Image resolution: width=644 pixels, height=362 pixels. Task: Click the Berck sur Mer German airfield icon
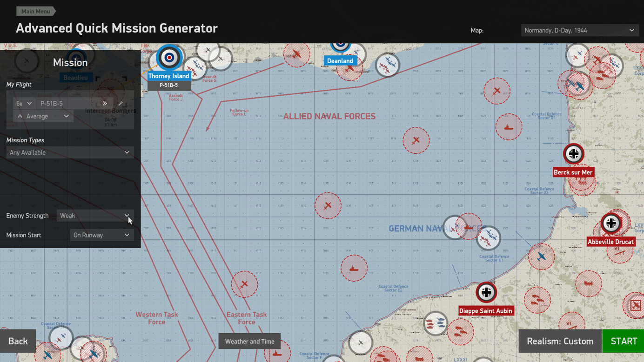[x=573, y=154]
